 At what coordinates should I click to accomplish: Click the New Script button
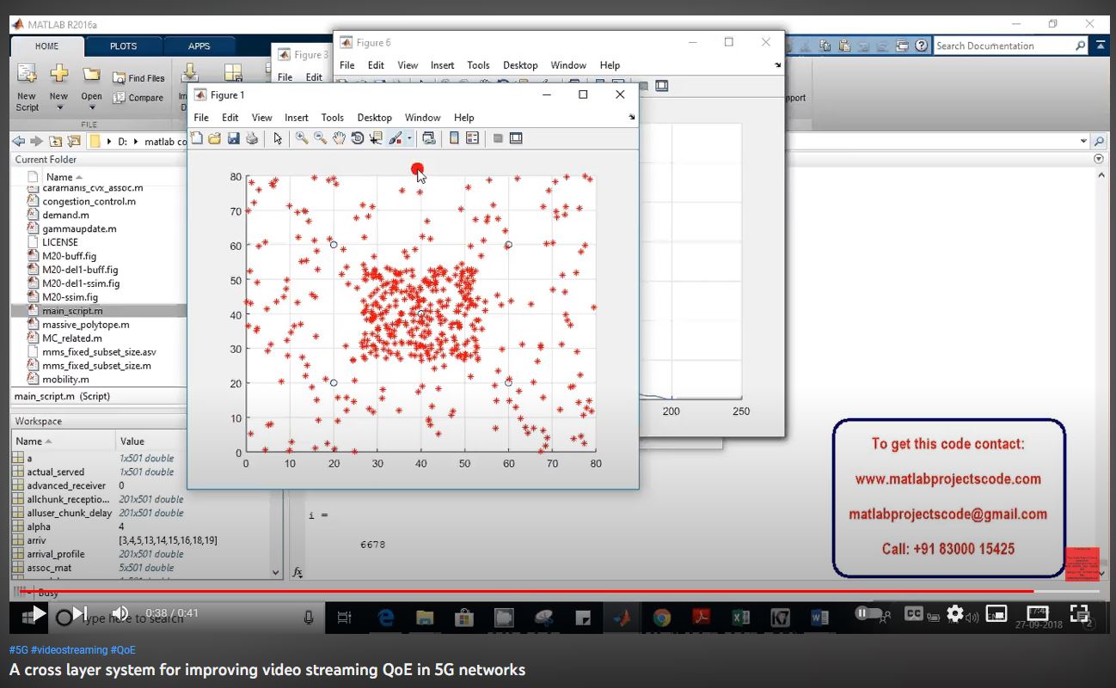tap(27, 88)
